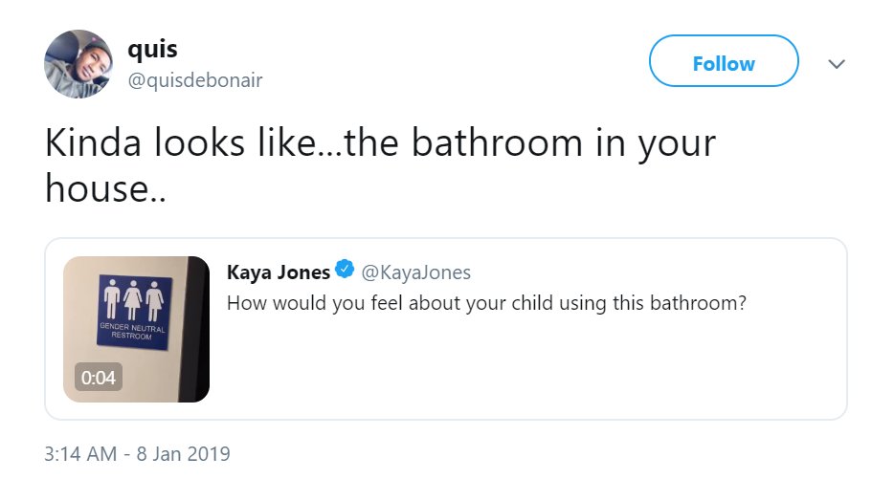894x479 pixels.
Task: Open Kaya Jones display name in quoted tweet
Action: click(x=279, y=272)
